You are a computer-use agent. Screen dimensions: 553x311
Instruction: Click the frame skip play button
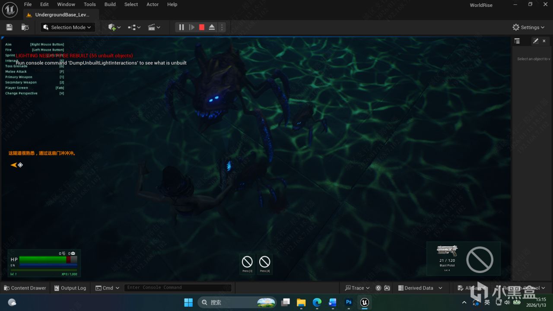[x=192, y=27]
